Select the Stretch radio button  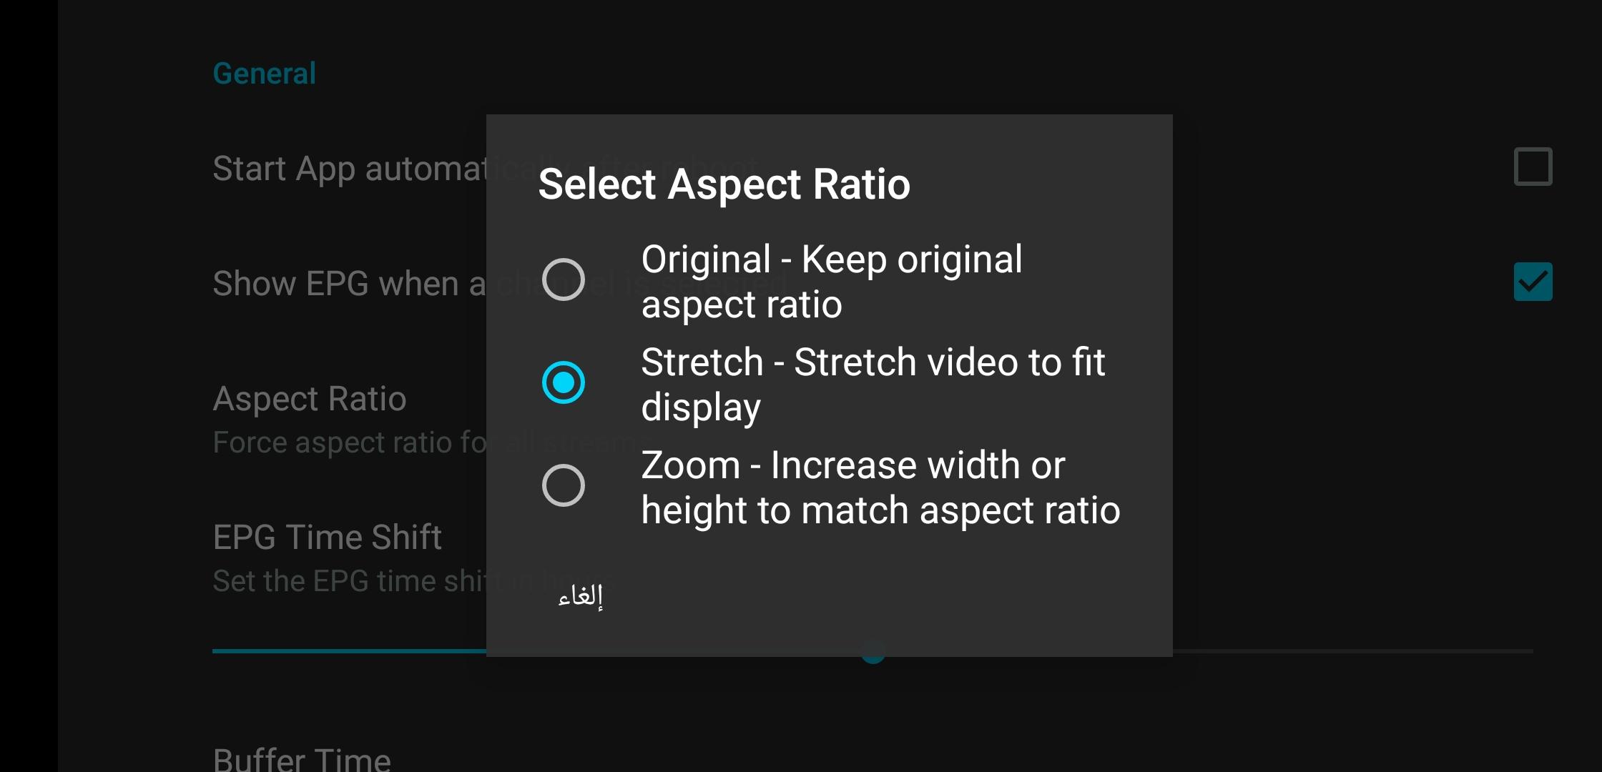pos(564,382)
